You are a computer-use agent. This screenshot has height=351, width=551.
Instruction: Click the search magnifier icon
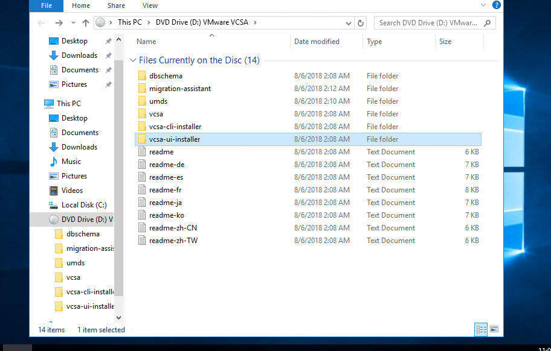(488, 23)
